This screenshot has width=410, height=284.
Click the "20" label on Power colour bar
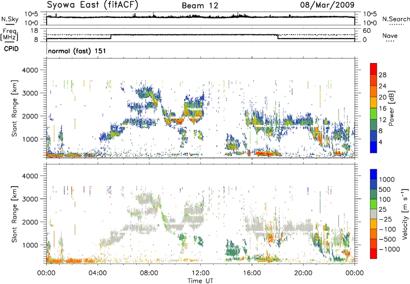point(382,97)
